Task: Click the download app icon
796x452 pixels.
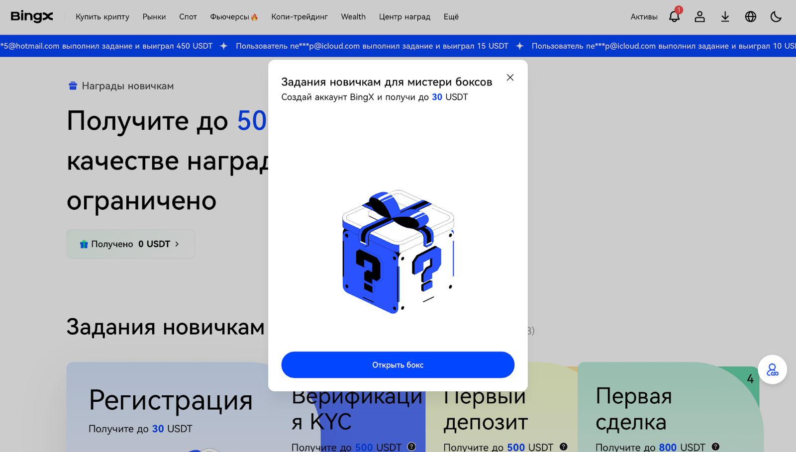Action: [725, 16]
